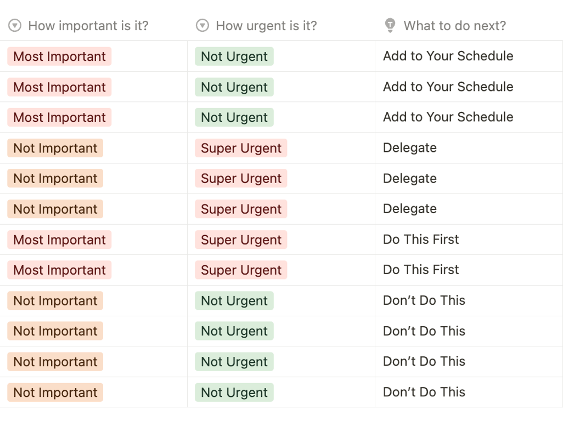563x421 pixels.
Task: Select the first 'Add to Your Schedule' cell
Action: (x=469, y=56)
